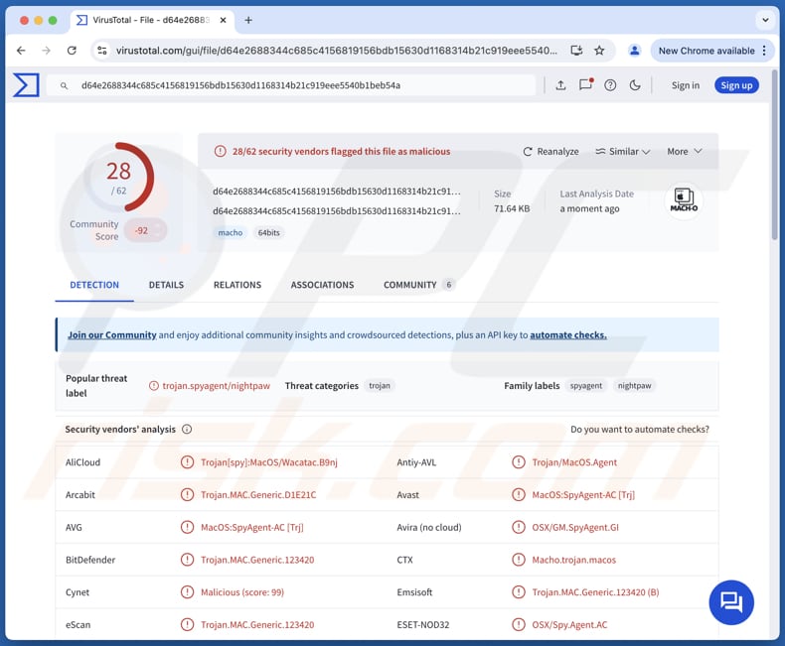
Task: Open a new browser tab
Action: coord(248,20)
